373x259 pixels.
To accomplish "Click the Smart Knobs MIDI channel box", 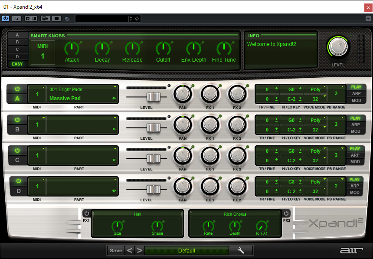I will pos(43,52).
